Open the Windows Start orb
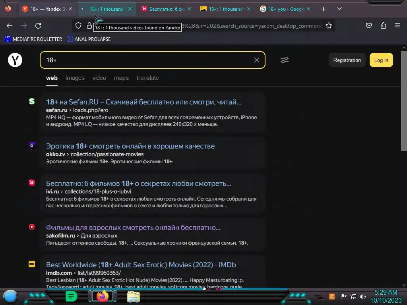This screenshot has width=407, height=305. [10, 297]
